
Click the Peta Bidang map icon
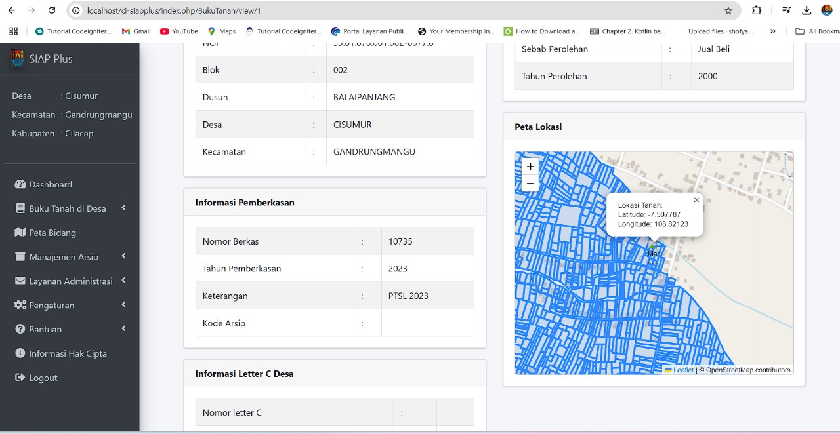tap(20, 233)
